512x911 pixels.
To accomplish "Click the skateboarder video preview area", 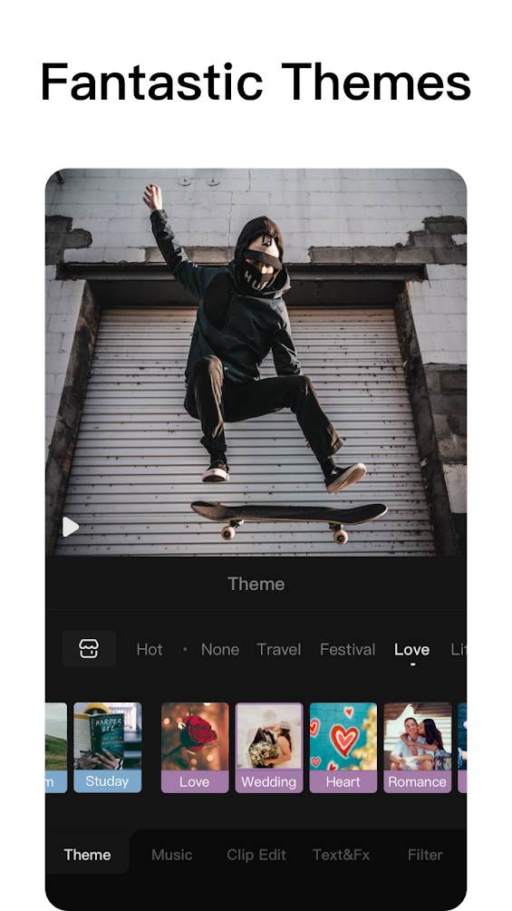I will coord(256,362).
